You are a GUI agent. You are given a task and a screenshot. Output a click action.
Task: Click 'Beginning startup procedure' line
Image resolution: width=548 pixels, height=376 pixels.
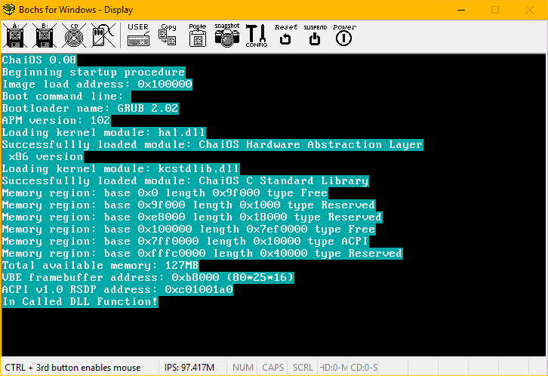94,72
